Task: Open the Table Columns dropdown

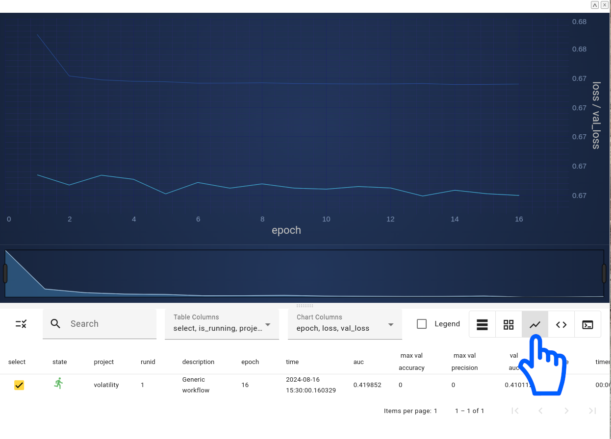Action: point(222,324)
